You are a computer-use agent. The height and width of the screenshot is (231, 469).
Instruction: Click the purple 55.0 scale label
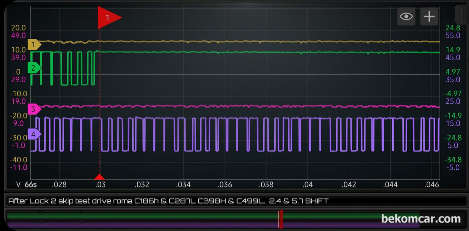pyautogui.click(x=453, y=35)
